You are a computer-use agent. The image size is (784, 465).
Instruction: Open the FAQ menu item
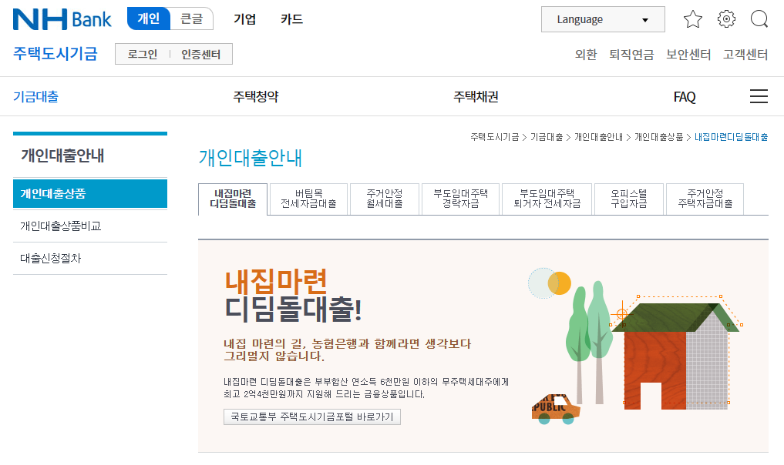pyautogui.click(x=685, y=96)
